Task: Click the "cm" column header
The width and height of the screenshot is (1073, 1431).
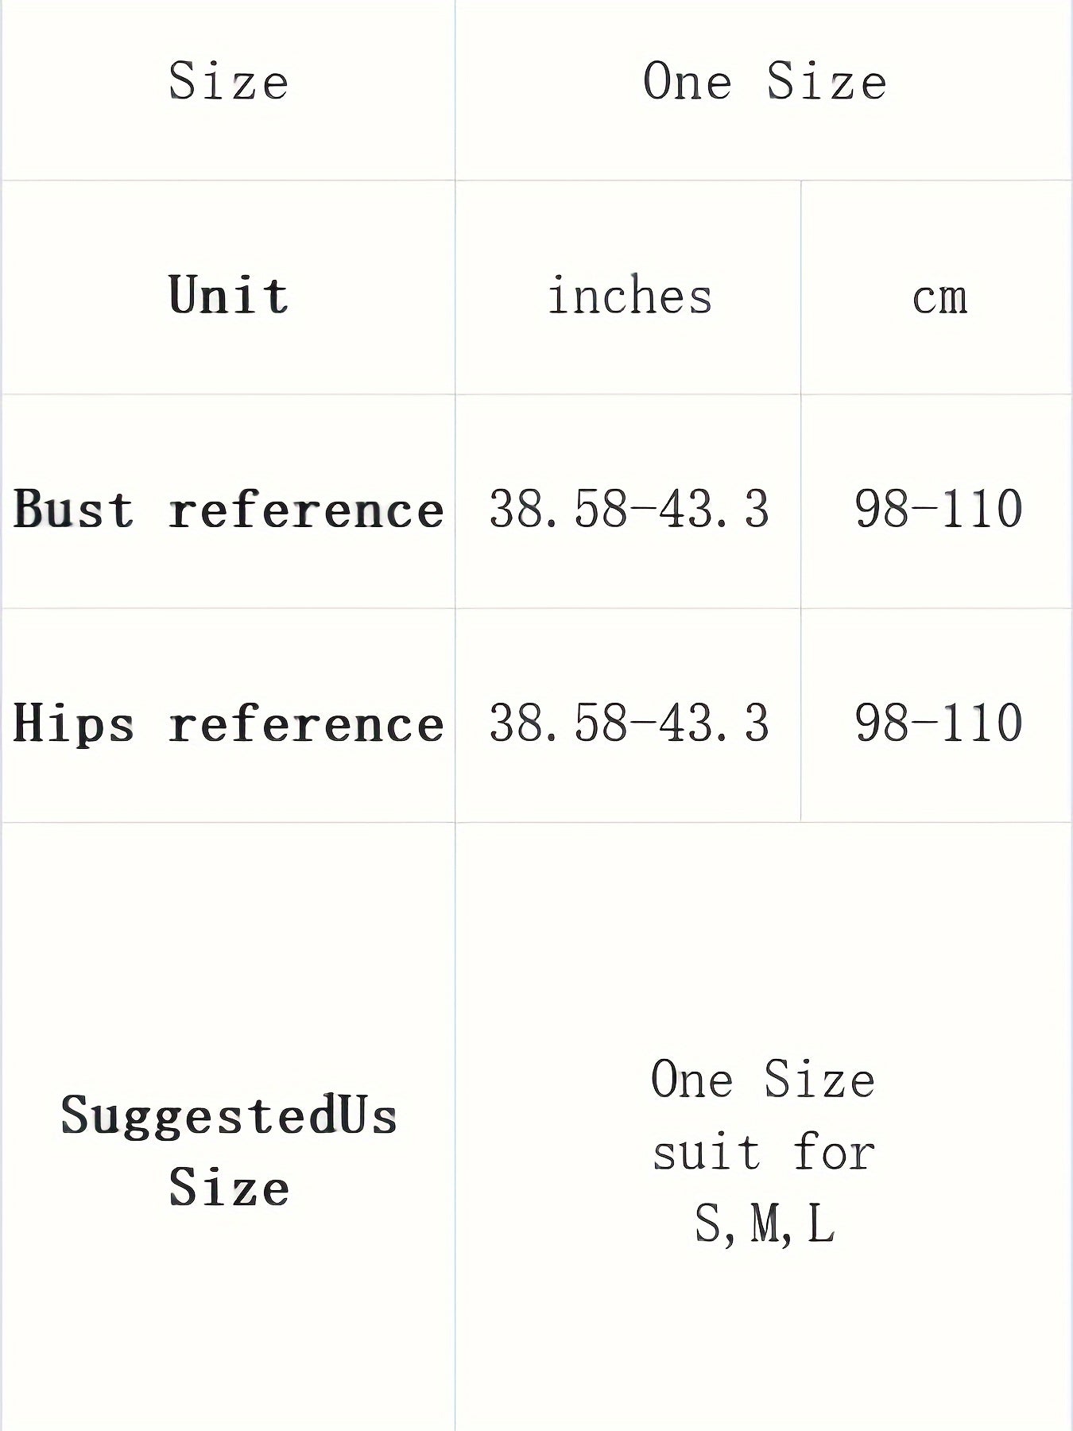Action: pyautogui.click(x=939, y=298)
